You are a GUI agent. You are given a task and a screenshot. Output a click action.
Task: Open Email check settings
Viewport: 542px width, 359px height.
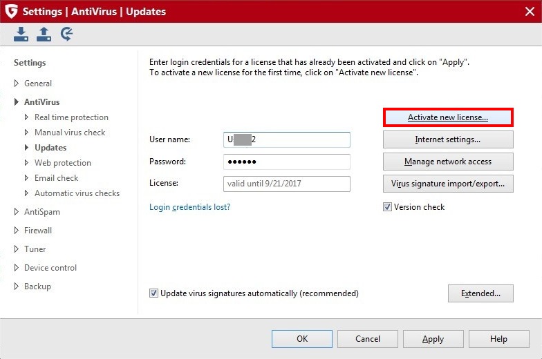(57, 178)
